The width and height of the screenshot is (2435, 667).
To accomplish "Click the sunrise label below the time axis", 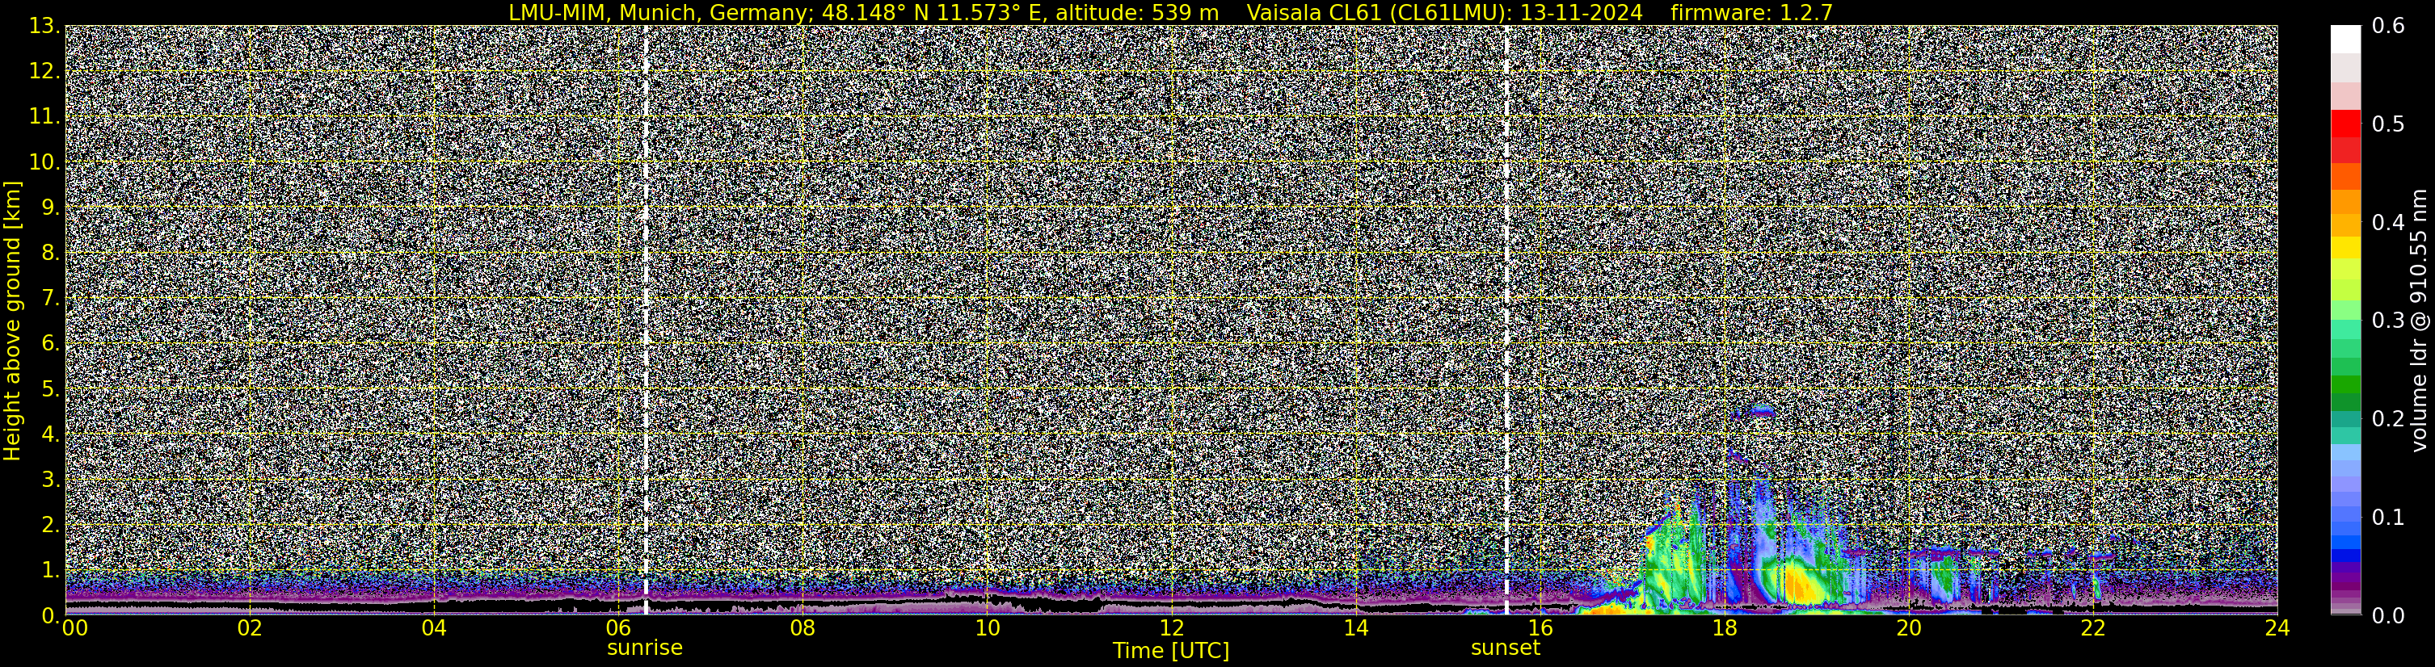I will (x=645, y=648).
